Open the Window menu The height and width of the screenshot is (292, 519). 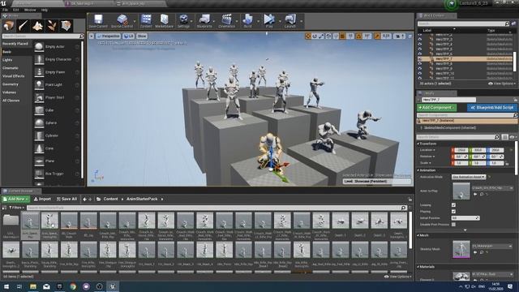pos(30,10)
